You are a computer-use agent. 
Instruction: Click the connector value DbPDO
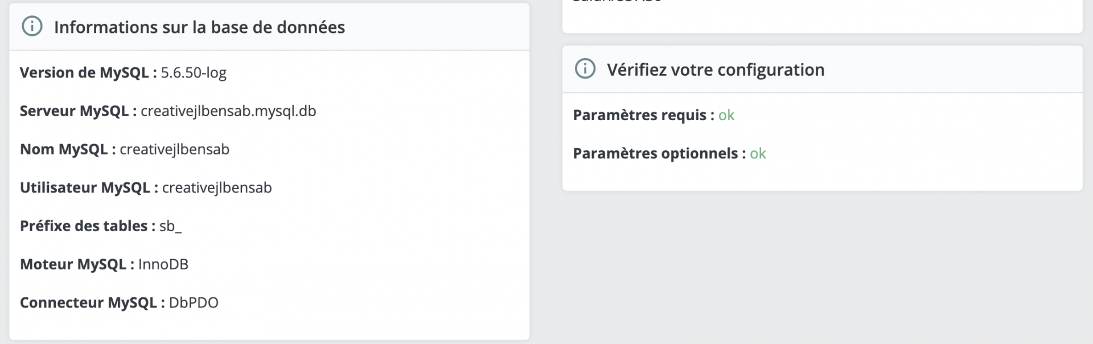click(x=194, y=302)
